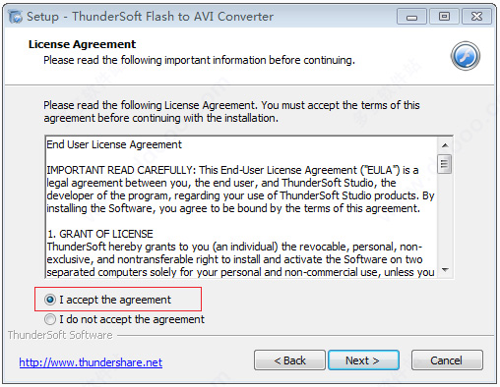Screen dimensions: 500x387
Task: Maximize the setup window
Action: pos(444,17)
